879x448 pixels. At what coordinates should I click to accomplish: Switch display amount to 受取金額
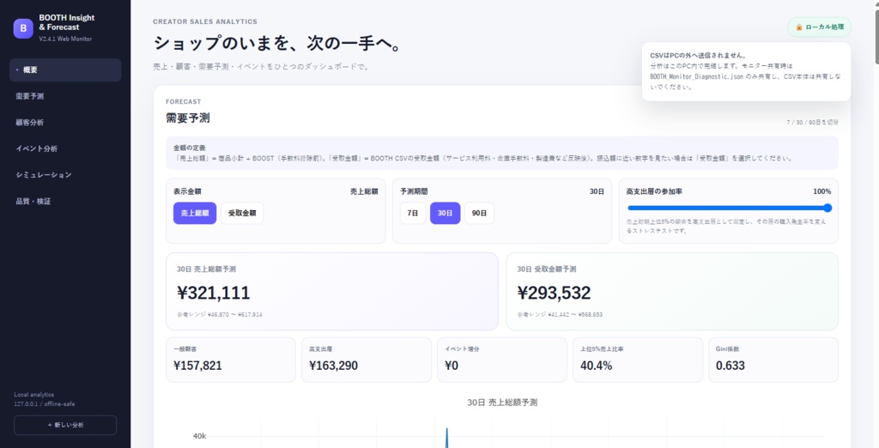[242, 213]
